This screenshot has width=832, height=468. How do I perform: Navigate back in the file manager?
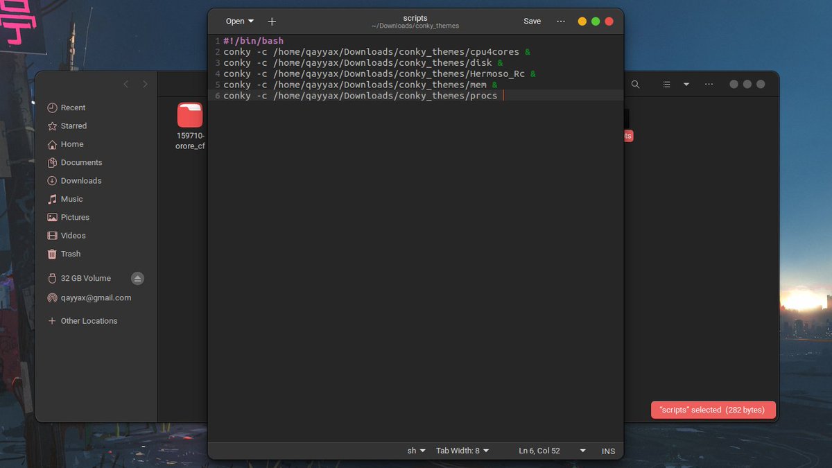125,84
